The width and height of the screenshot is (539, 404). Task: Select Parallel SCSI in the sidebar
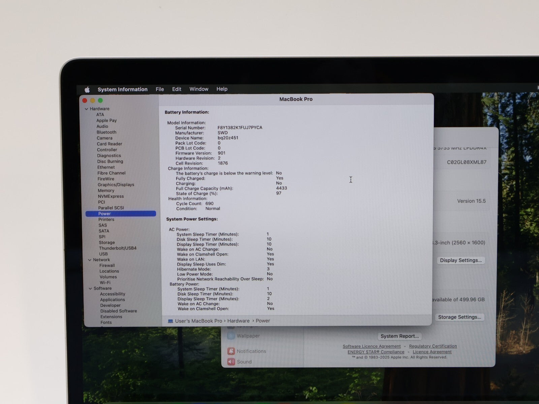click(111, 208)
